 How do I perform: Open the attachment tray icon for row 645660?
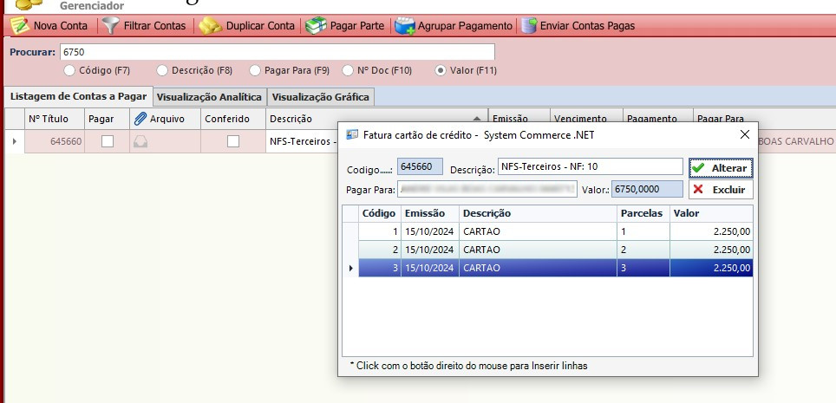tap(140, 141)
